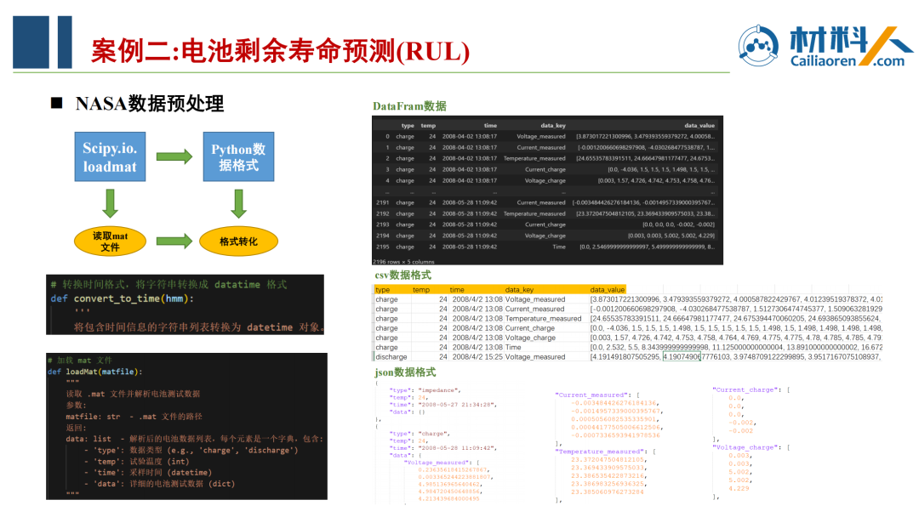This screenshot has width=919, height=517.
Task: Click the Scipy.io.loadmat blue box
Action: [110, 156]
